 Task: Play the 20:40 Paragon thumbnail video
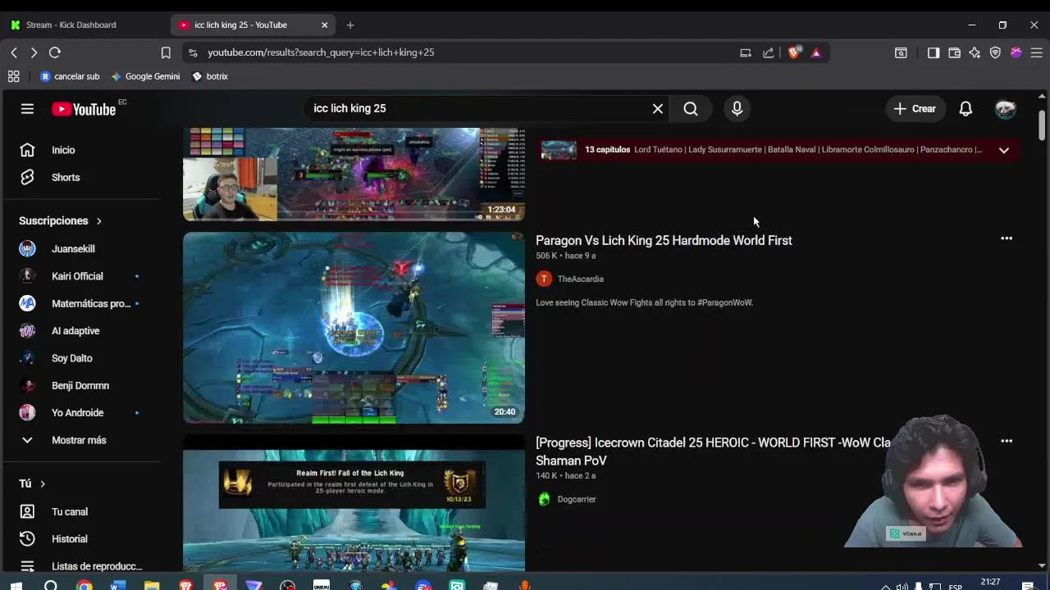point(354,328)
